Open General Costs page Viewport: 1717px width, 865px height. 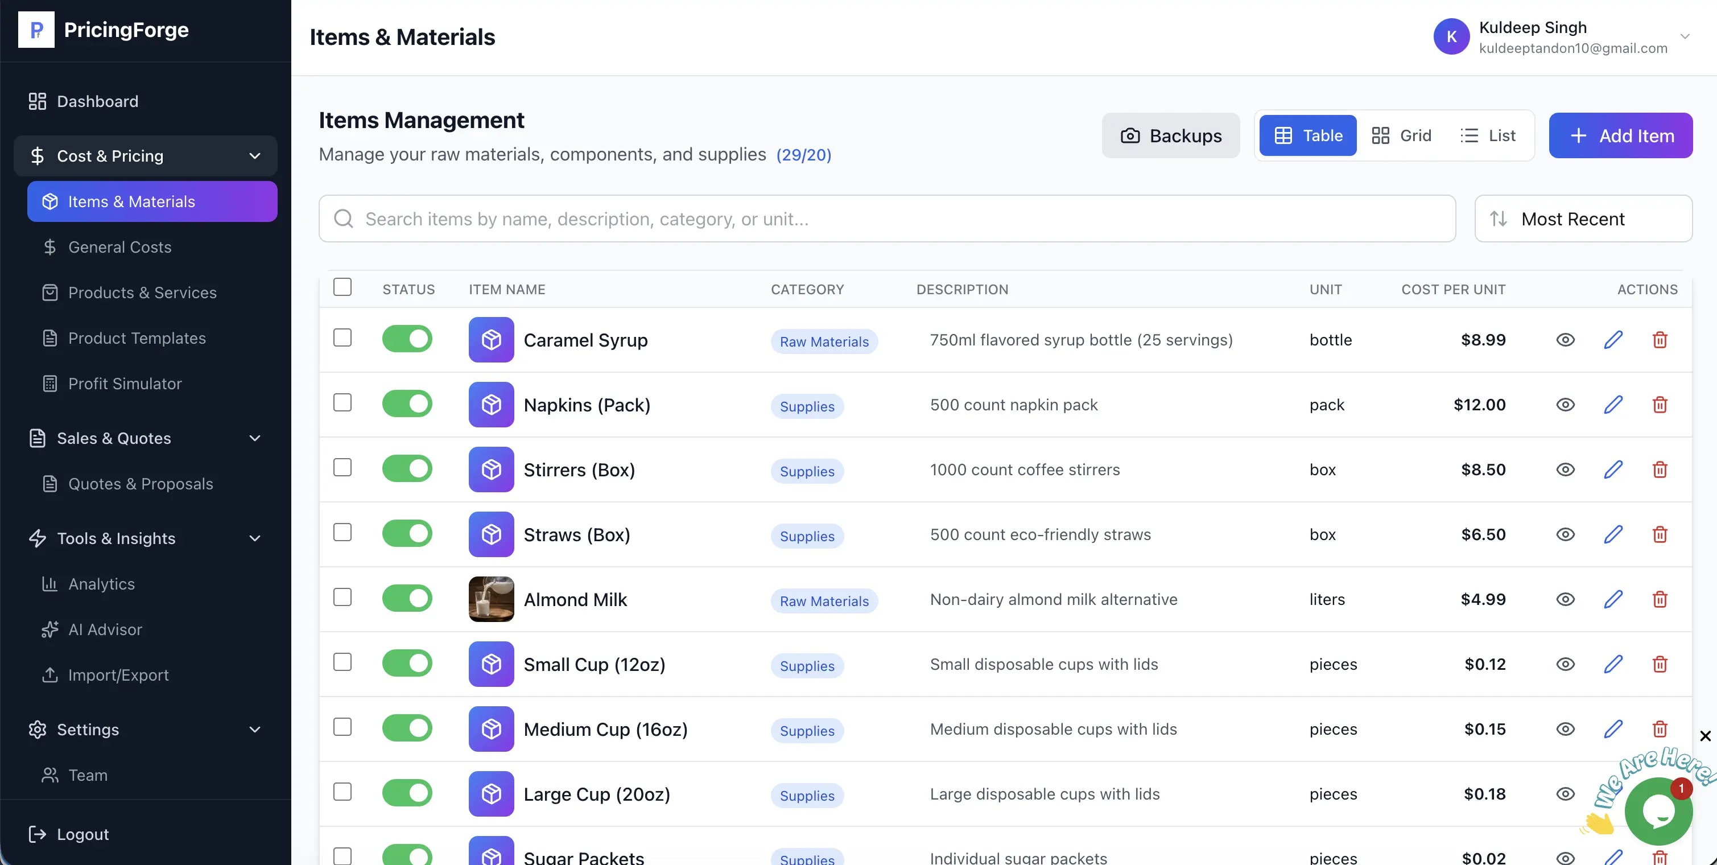(x=120, y=247)
